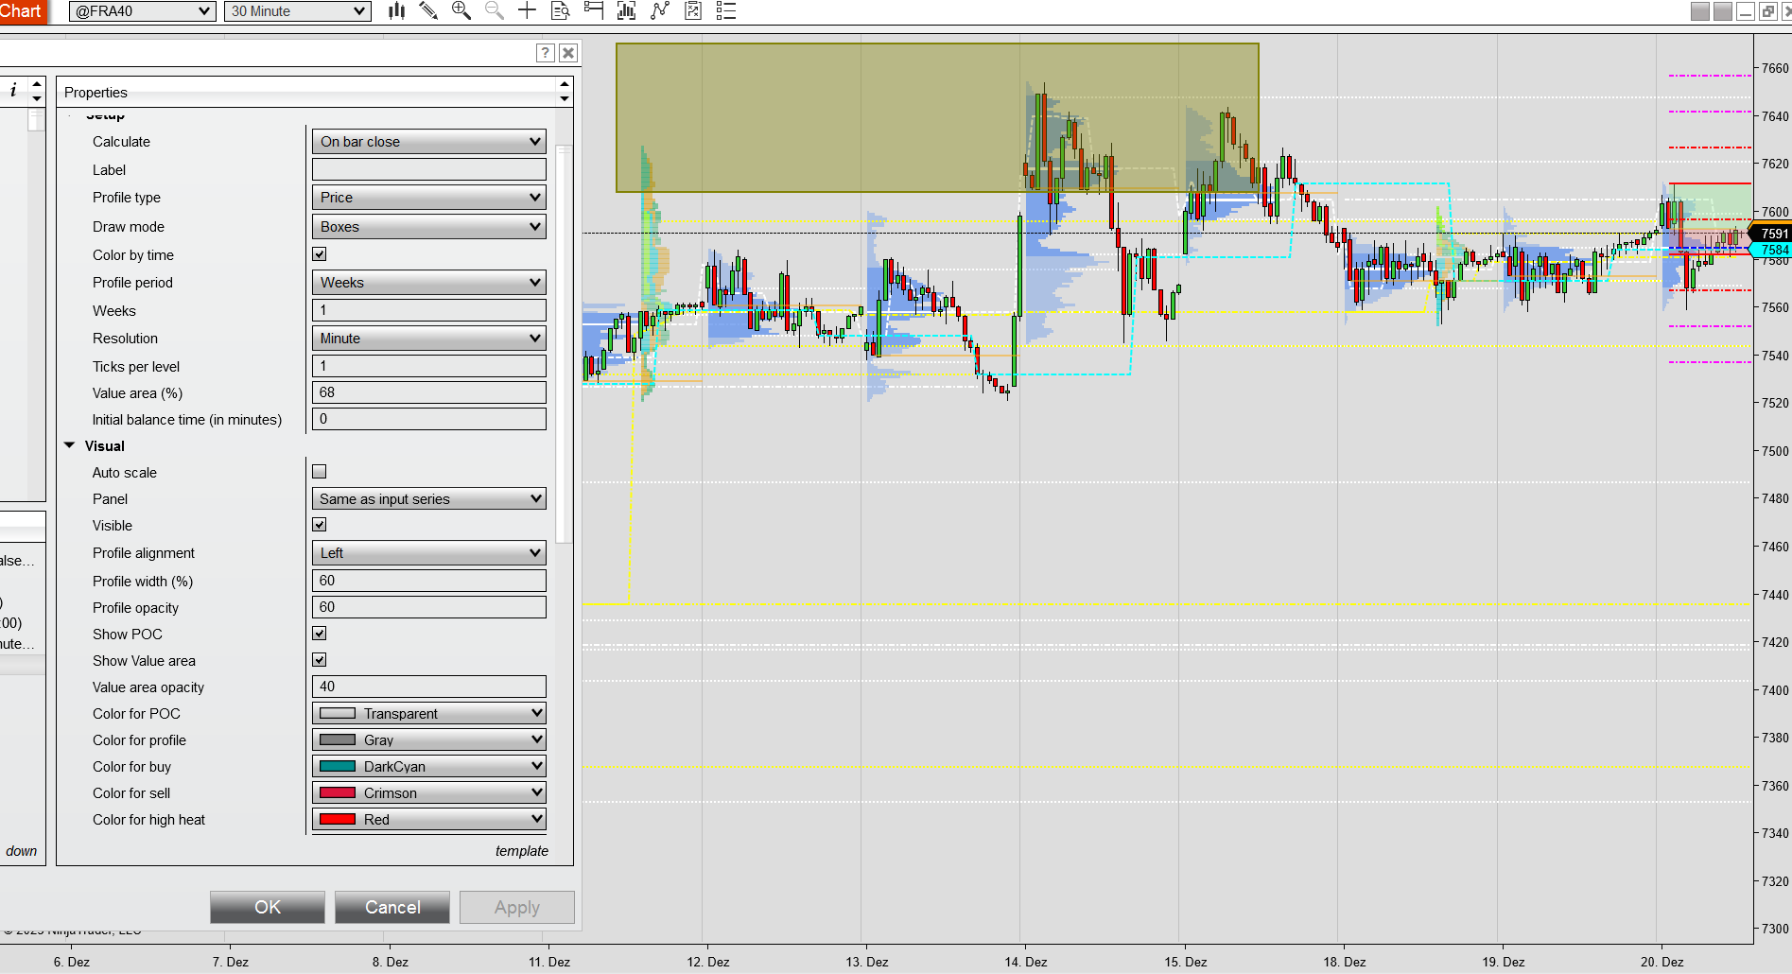Uncheck Show Value area checkbox
This screenshot has height=974, width=1792.
320,660
